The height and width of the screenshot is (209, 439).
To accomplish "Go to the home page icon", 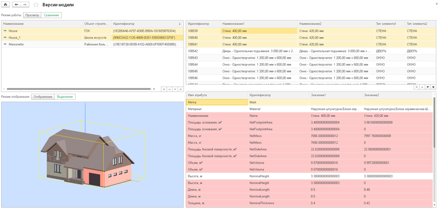I will (6, 5).
